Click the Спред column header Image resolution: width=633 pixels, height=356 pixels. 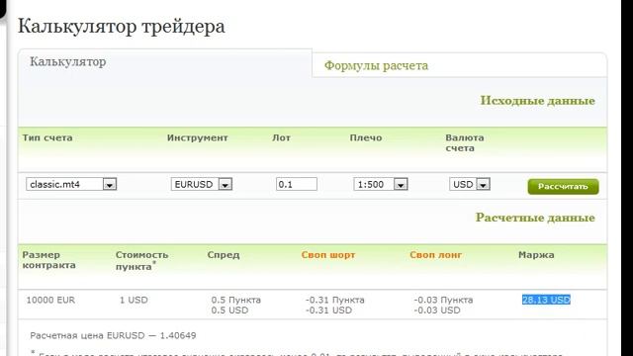click(224, 255)
